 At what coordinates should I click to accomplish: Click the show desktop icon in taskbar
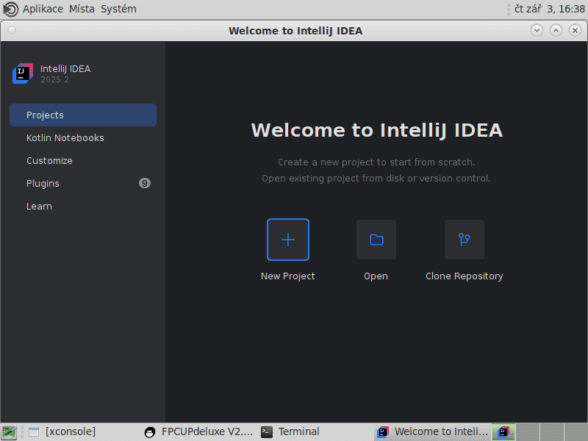coord(10,432)
